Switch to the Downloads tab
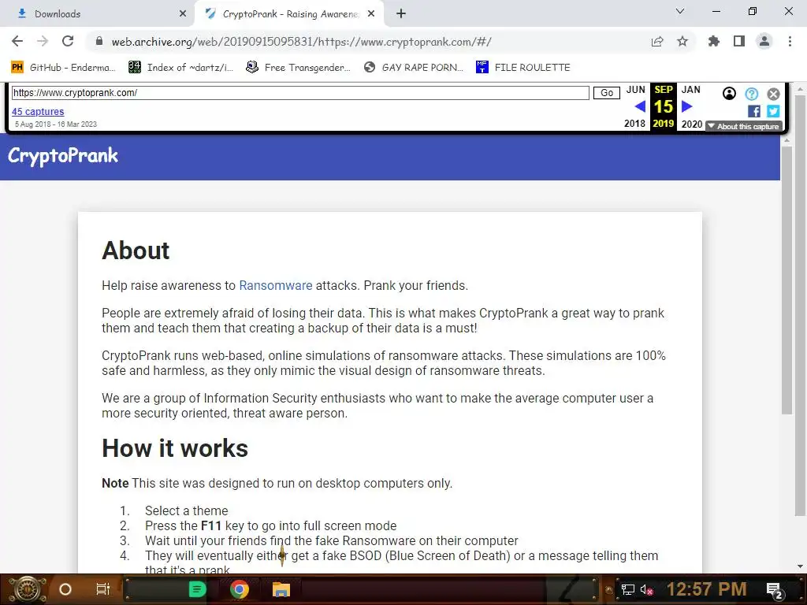 pyautogui.click(x=98, y=14)
